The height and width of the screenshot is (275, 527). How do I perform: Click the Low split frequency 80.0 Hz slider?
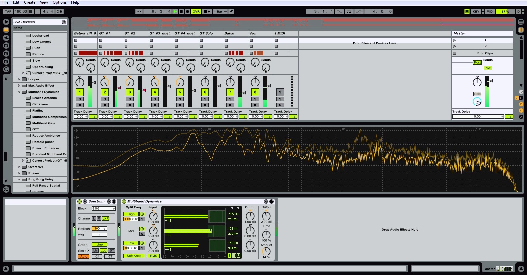coord(131,248)
